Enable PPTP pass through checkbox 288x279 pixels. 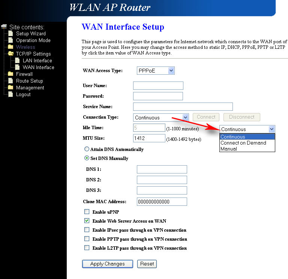87,239
